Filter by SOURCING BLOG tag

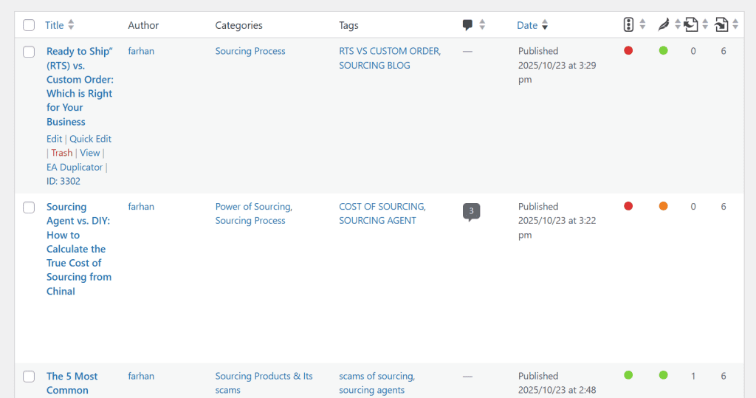374,66
